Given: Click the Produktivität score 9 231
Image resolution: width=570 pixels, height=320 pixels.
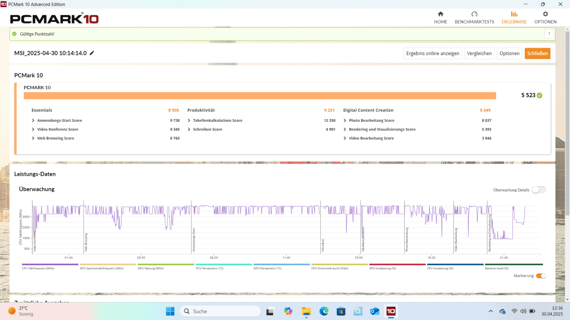Looking at the screenshot, I should point(330,110).
